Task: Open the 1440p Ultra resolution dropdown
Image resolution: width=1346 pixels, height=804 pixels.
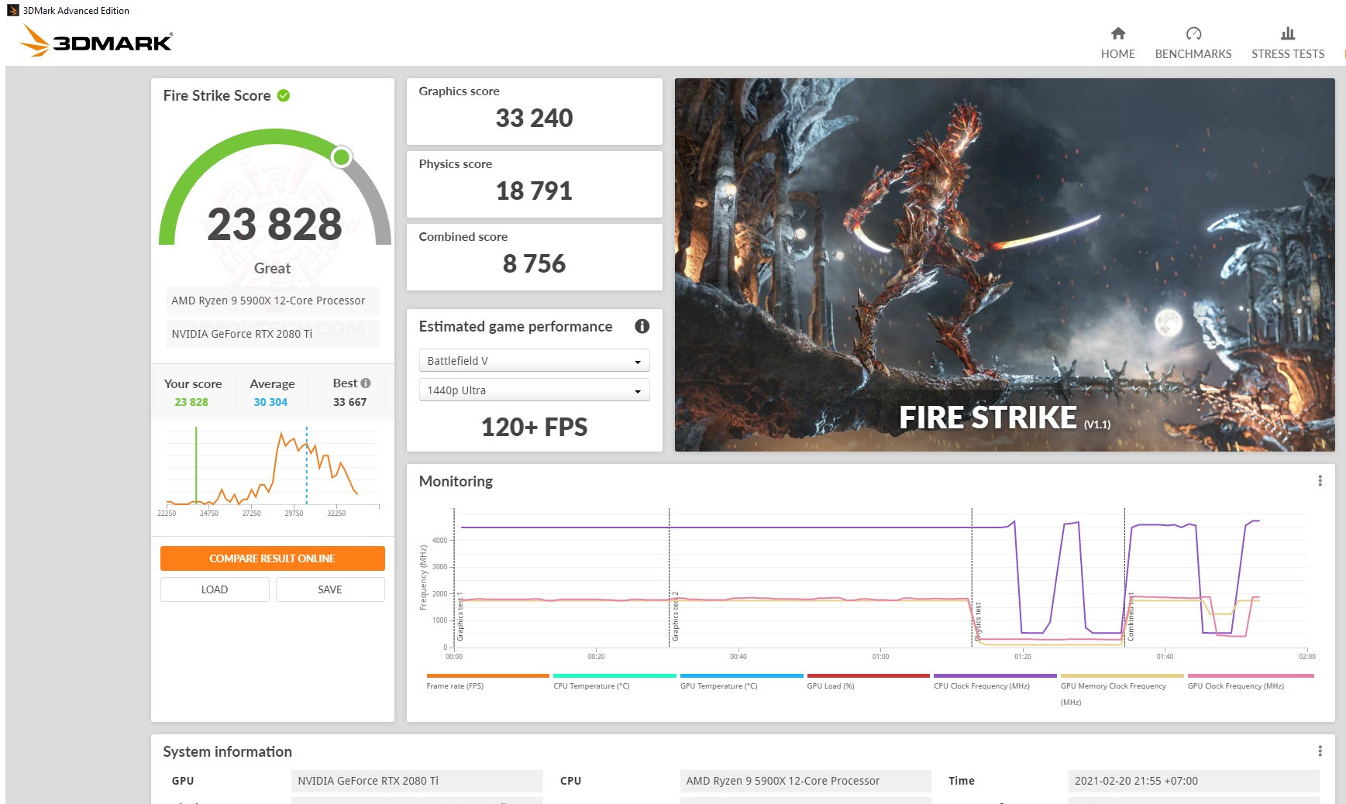Action: [x=534, y=390]
